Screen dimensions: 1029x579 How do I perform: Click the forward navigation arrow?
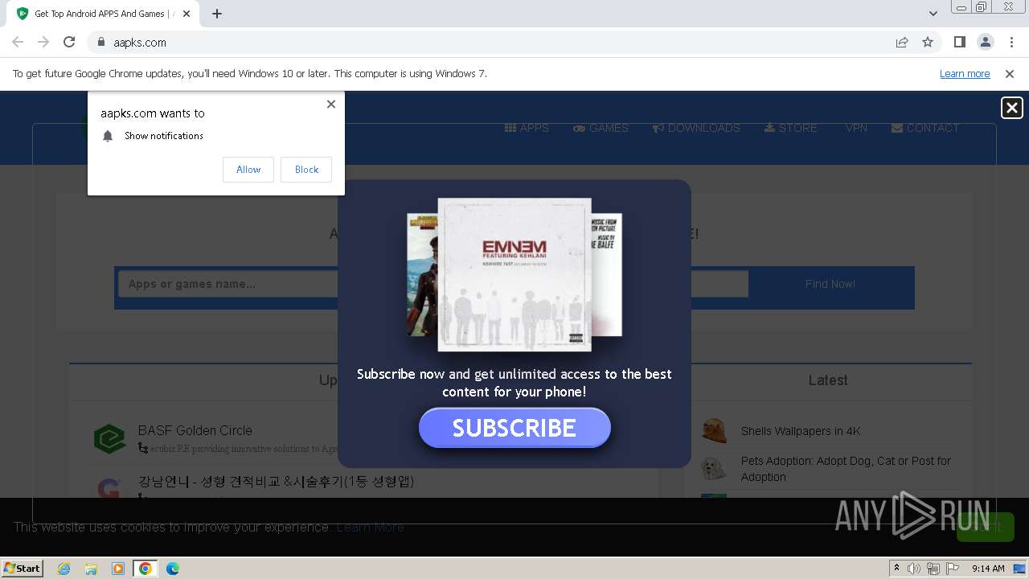pyautogui.click(x=43, y=42)
